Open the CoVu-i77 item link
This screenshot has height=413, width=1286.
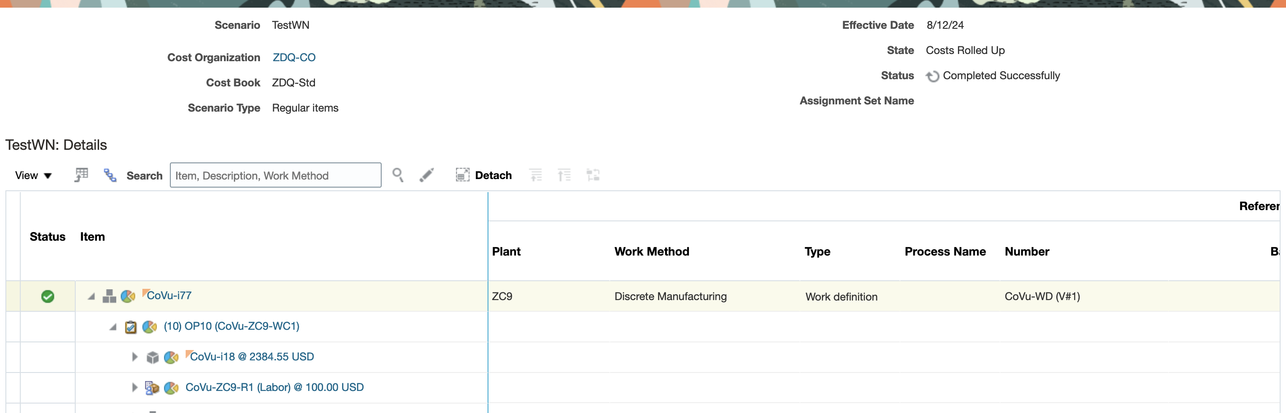(x=169, y=296)
